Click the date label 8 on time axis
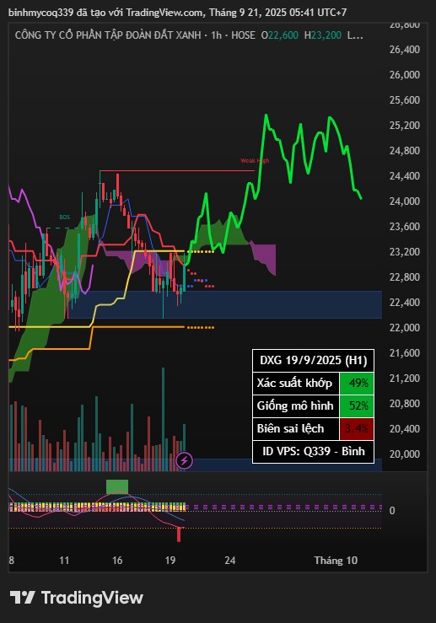 12,561
